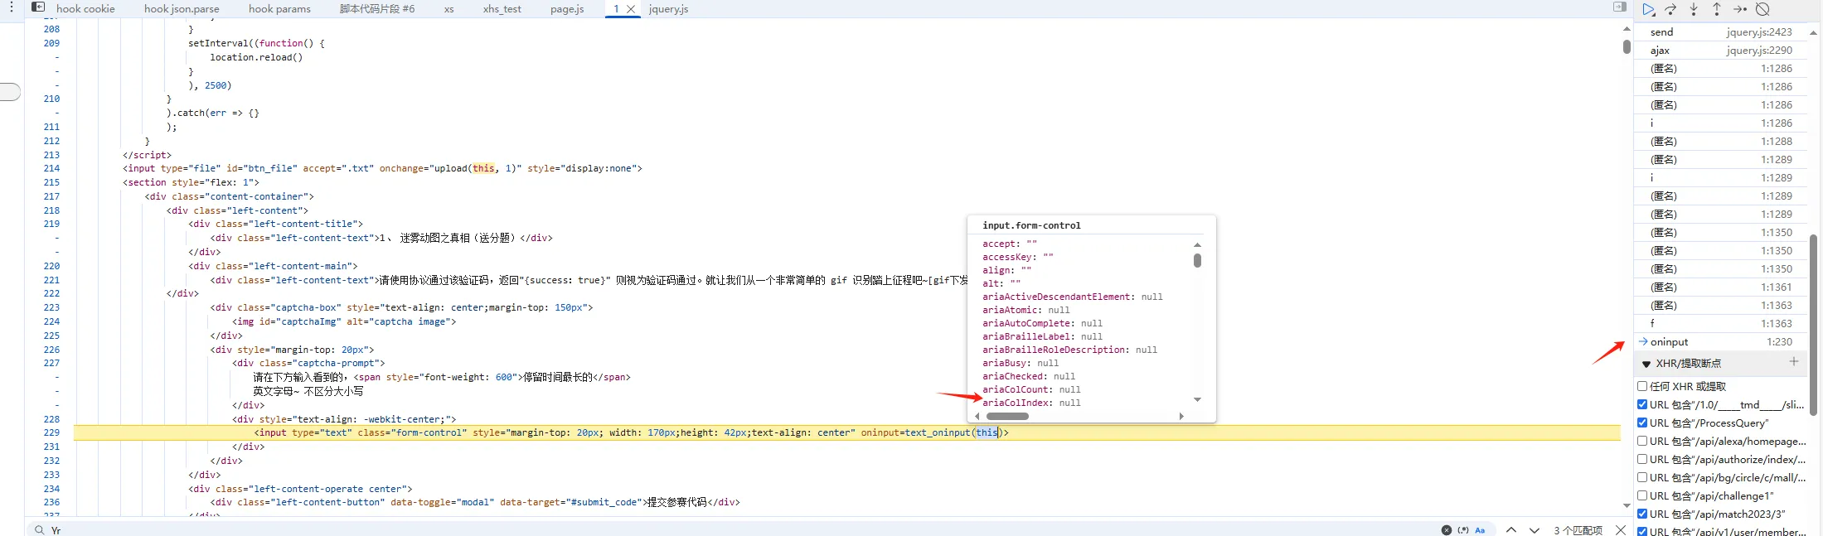Go to previous search match
This screenshot has width=1823, height=536.
[1511, 530]
